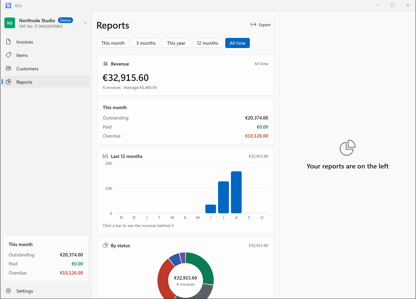Click the By status pie icon
416x299 pixels.
pyautogui.click(x=105, y=245)
